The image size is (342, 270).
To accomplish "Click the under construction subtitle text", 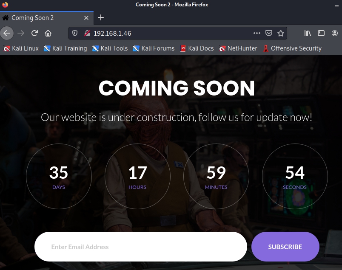I will pyautogui.click(x=177, y=117).
